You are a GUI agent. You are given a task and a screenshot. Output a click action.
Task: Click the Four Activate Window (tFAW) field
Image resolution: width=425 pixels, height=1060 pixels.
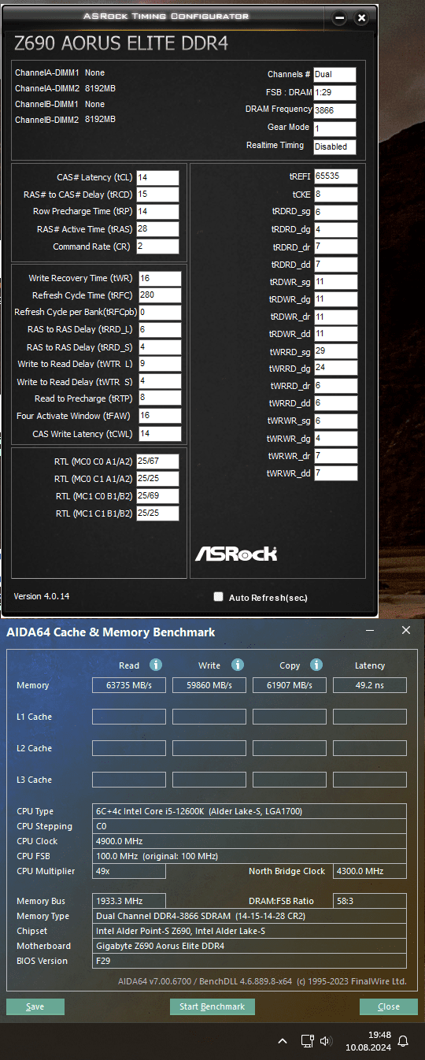click(x=160, y=416)
